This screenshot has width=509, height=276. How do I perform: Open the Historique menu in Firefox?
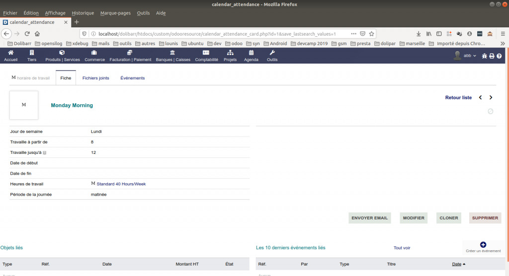[83, 13]
